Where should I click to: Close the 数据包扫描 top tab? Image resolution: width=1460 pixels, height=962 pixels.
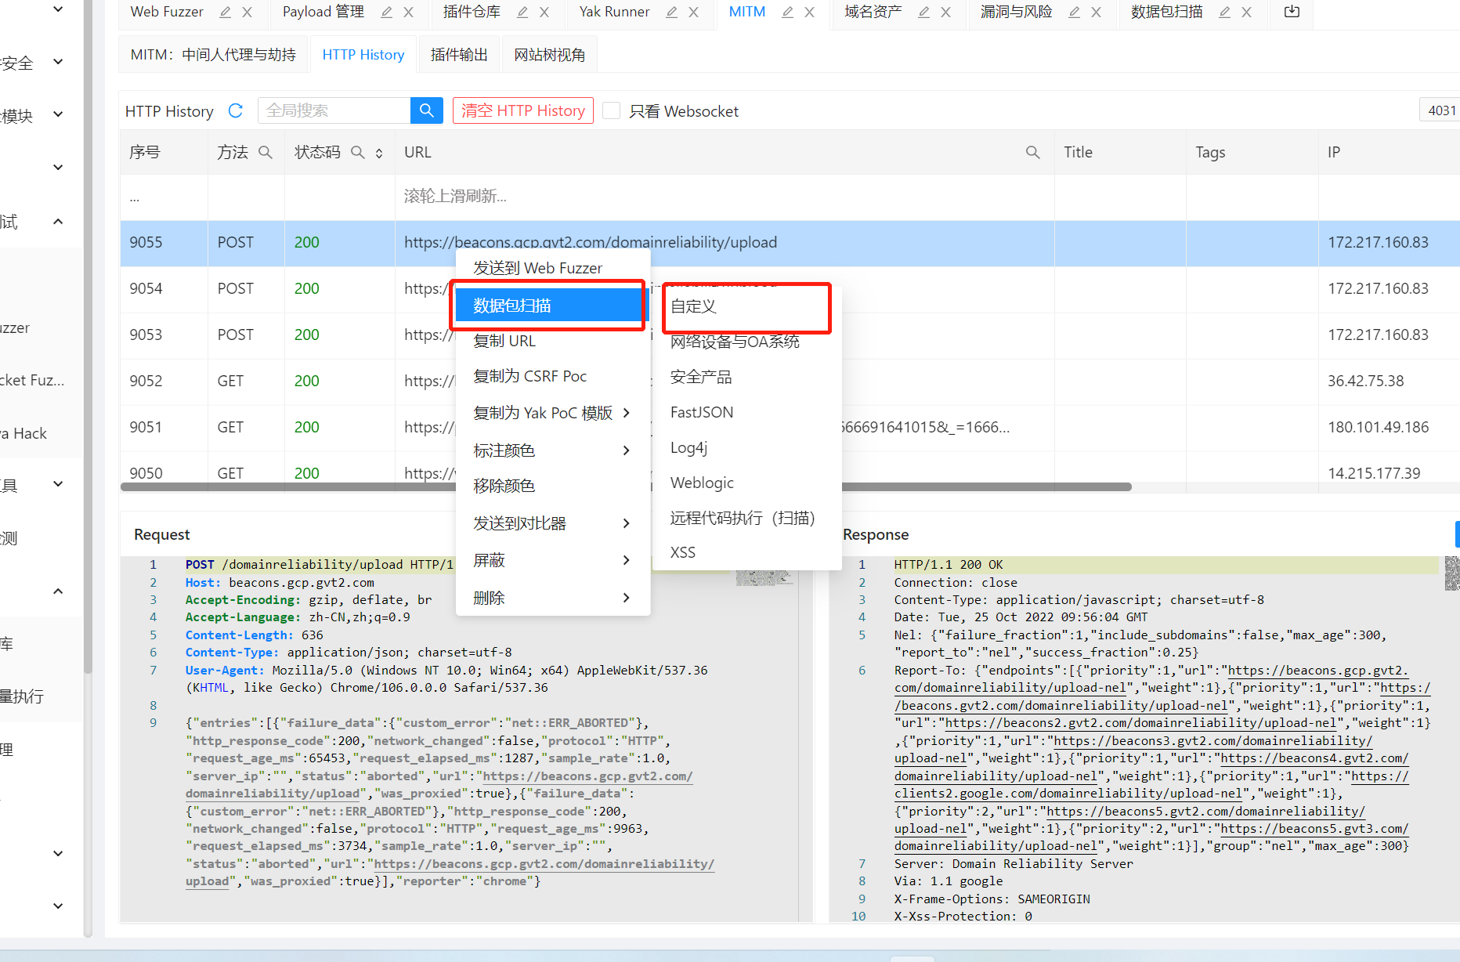pyautogui.click(x=1246, y=13)
